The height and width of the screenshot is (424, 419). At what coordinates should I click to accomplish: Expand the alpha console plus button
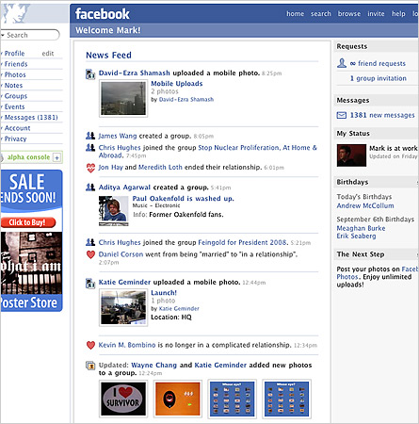(x=56, y=157)
